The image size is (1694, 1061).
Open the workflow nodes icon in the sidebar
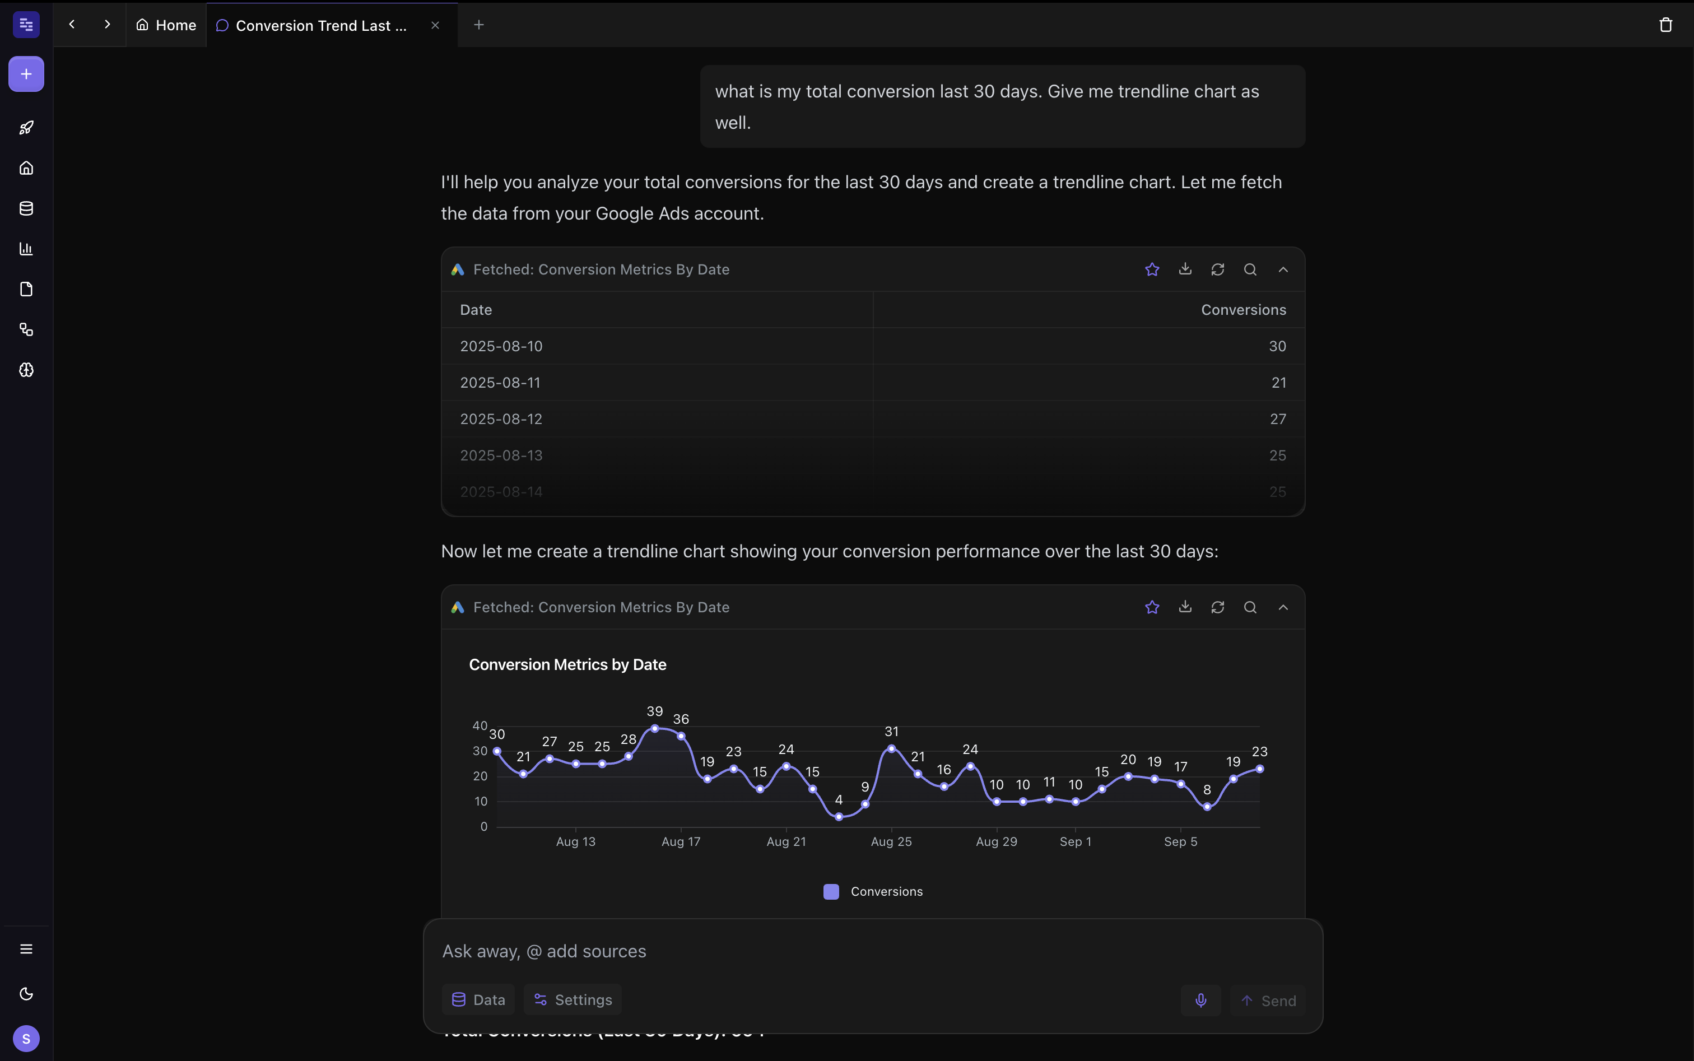[26, 330]
